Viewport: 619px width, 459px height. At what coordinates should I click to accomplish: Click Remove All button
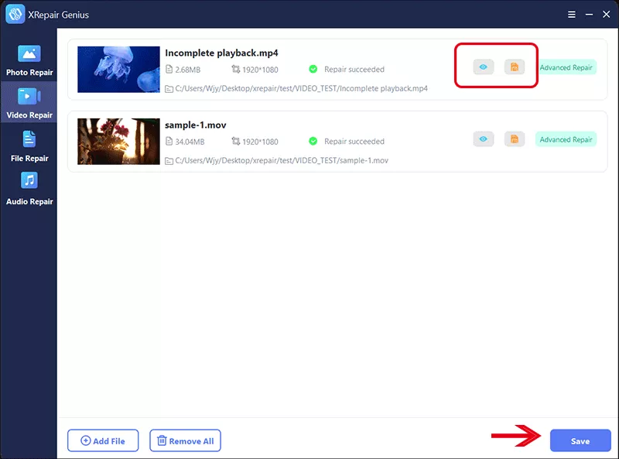(x=185, y=440)
